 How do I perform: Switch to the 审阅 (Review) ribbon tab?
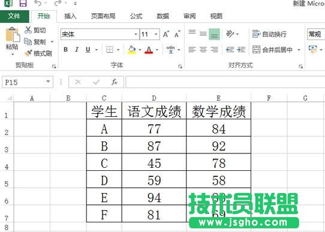(189, 16)
